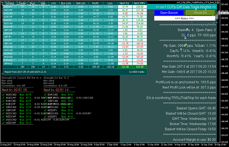The height and width of the screenshot is (147, 229).
Task: Click "Account Margin in use: $0.00" line
Action: tap(195, 140)
